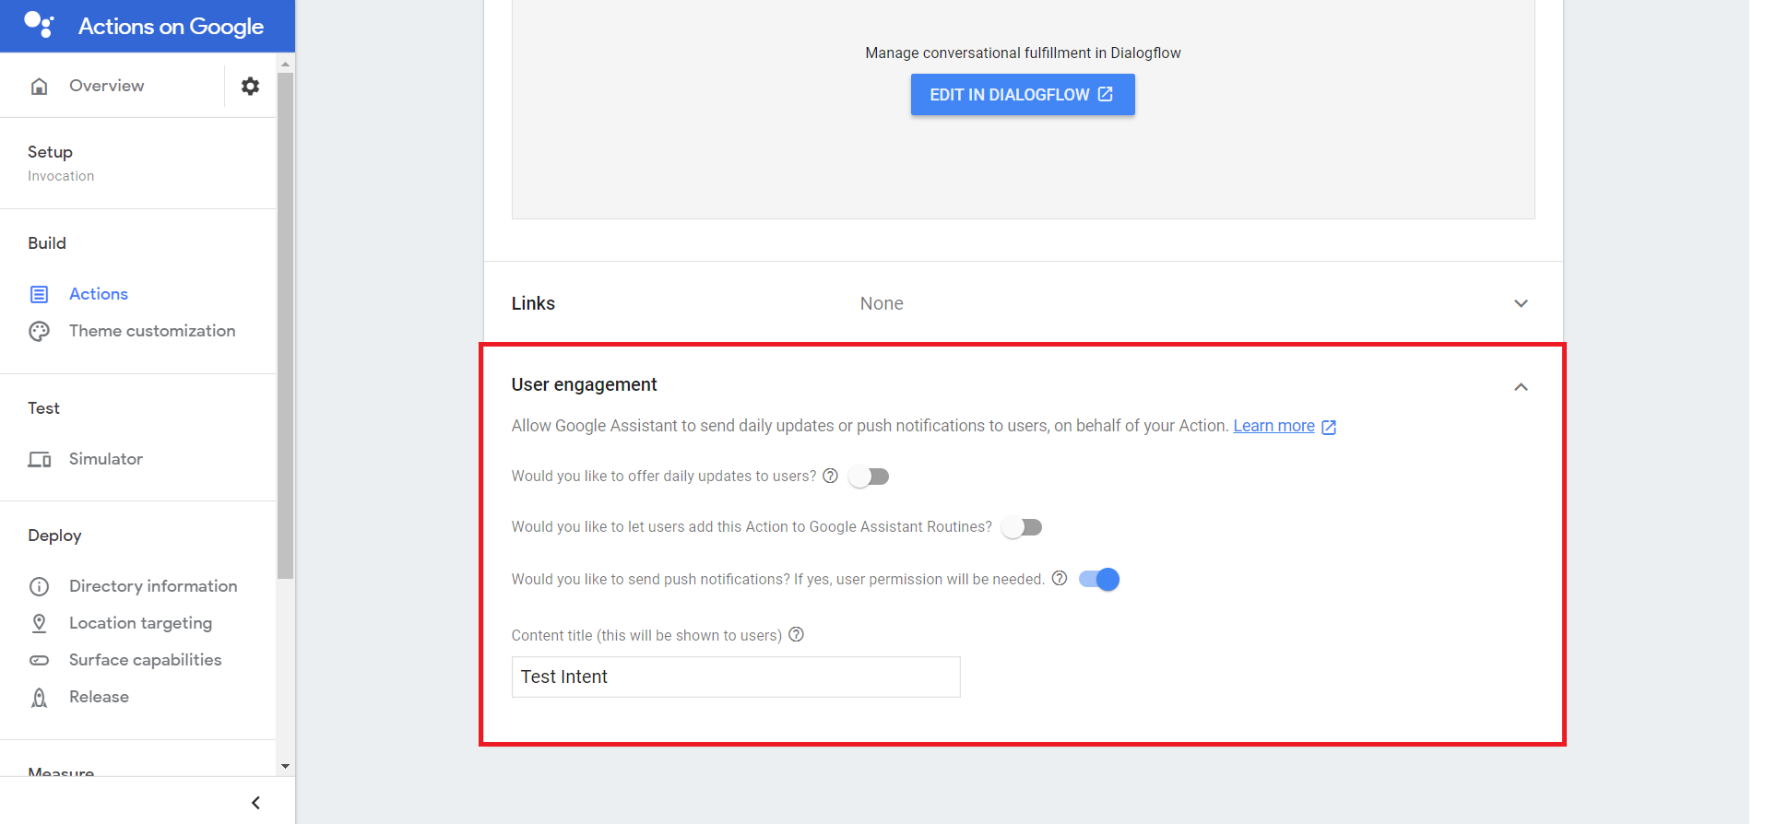
Task: Click the sidebar scrollbar down arrow
Action: 285,766
